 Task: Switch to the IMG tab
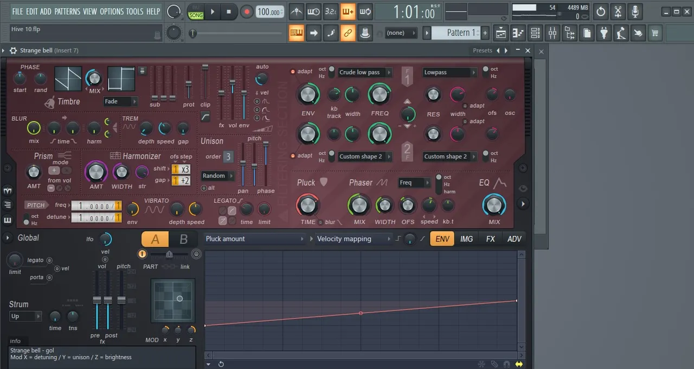coord(467,239)
